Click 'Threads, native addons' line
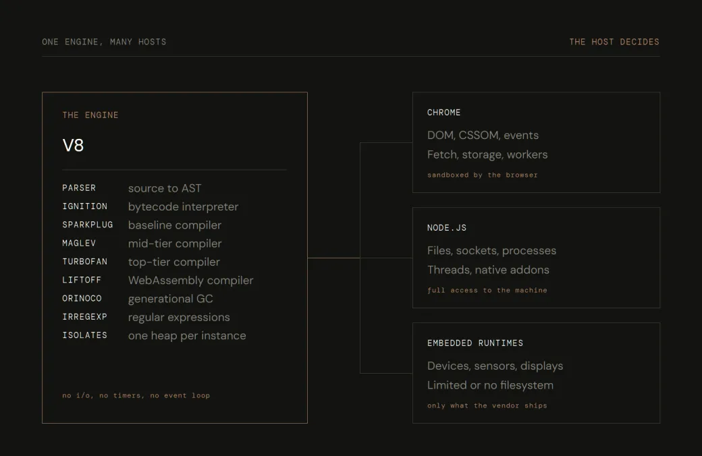The height and width of the screenshot is (456, 702). [x=488, y=270]
